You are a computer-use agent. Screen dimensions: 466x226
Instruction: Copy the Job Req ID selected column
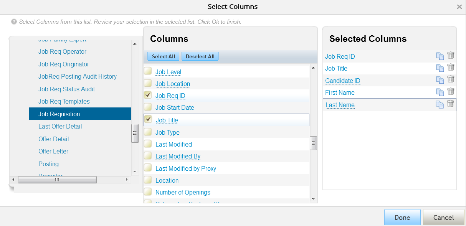click(x=440, y=56)
